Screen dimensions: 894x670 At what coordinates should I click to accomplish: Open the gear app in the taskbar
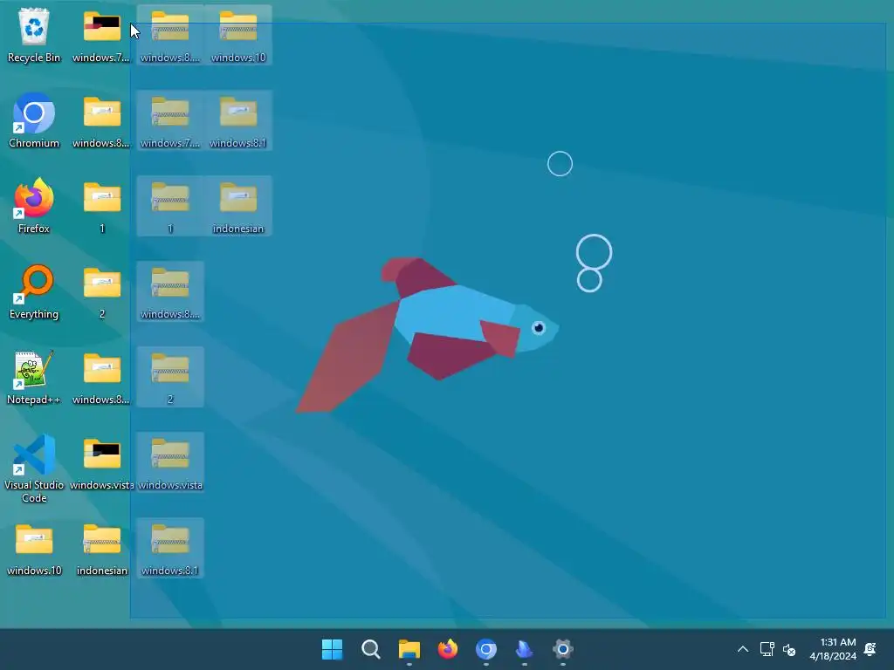tap(563, 649)
